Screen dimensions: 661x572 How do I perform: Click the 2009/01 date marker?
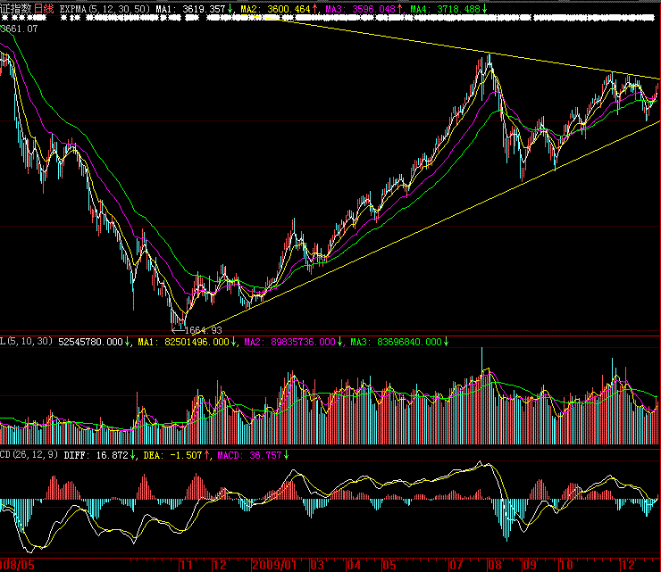(274, 565)
